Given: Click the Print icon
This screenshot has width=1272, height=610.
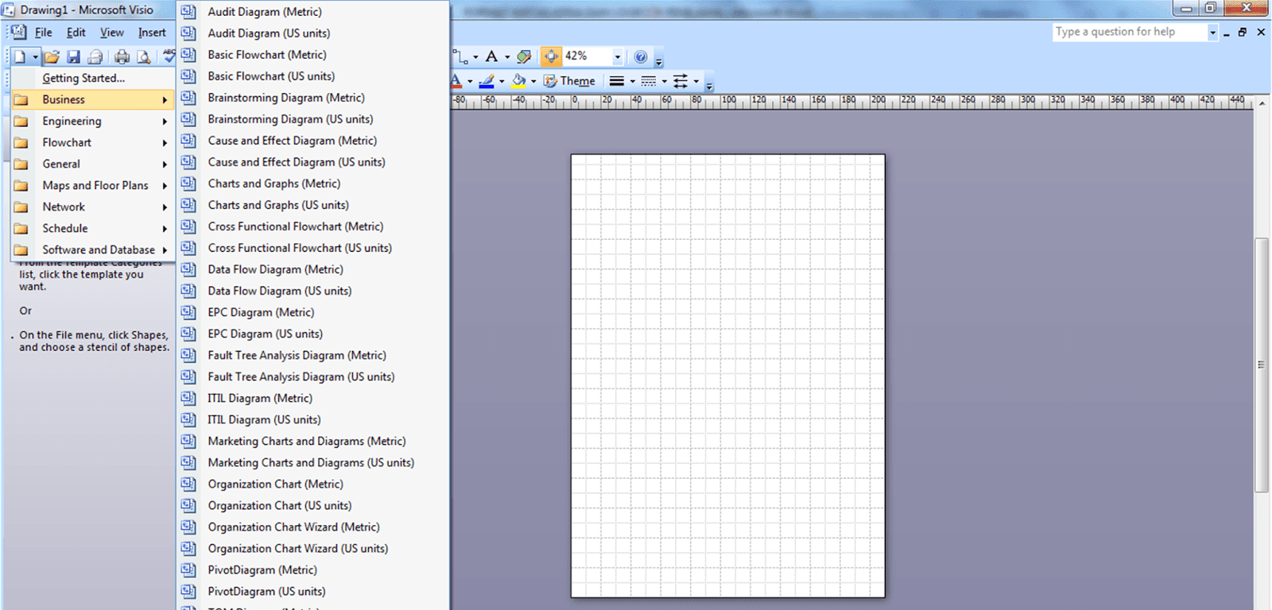Looking at the screenshot, I should pyautogui.click(x=122, y=56).
